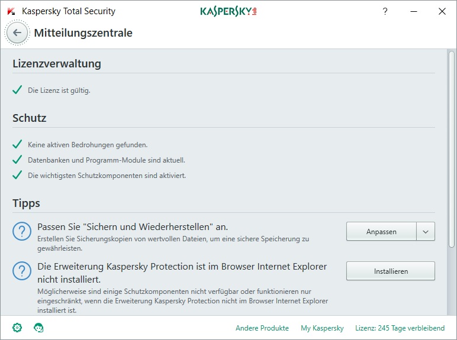The width and height of the screenshot is (457, 340).
Task: Open support via the headset face icon
Action: [x=38, y=328]
